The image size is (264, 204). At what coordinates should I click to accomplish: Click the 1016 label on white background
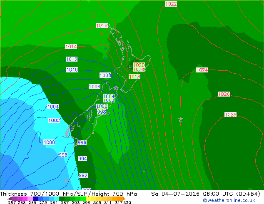pyautogui.click(x=102, y=25)
